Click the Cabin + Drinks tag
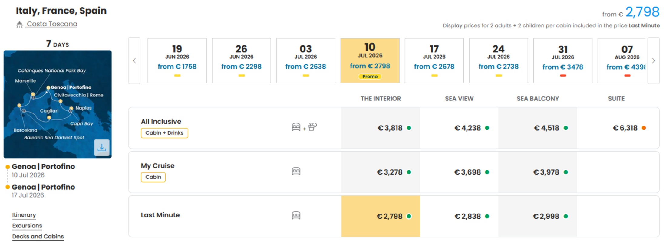This screenshot has width=666, height=242. [164, 133]
